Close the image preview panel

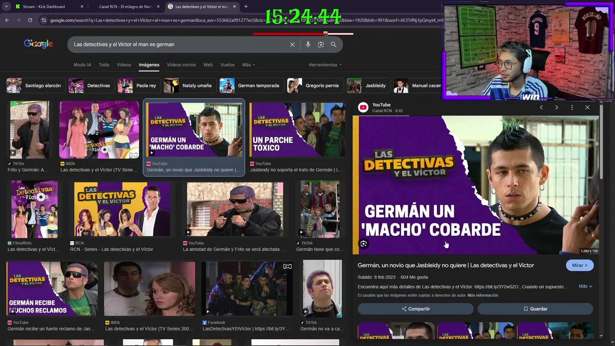tap(587, 107)
